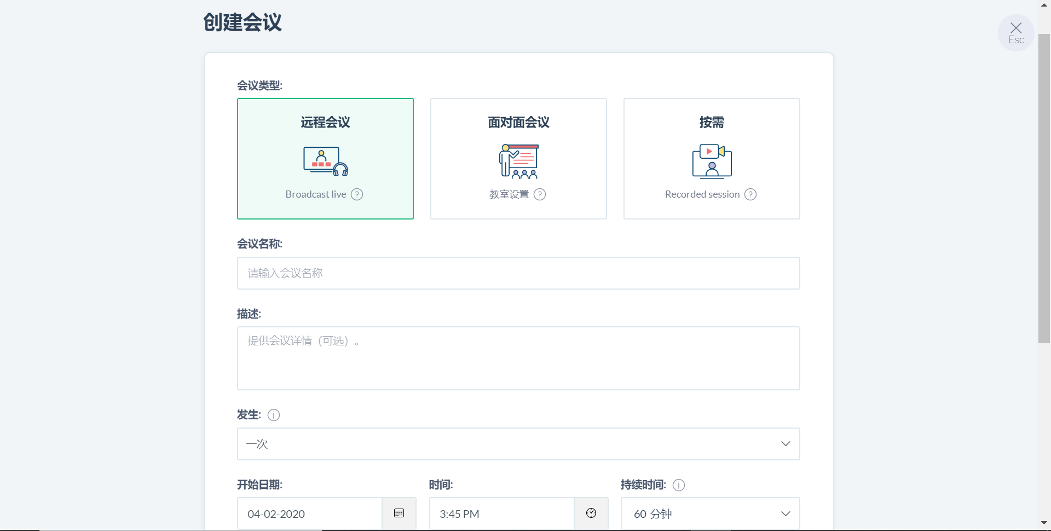
Task: Click the scrollbar down arrow
Action: 1044,523
